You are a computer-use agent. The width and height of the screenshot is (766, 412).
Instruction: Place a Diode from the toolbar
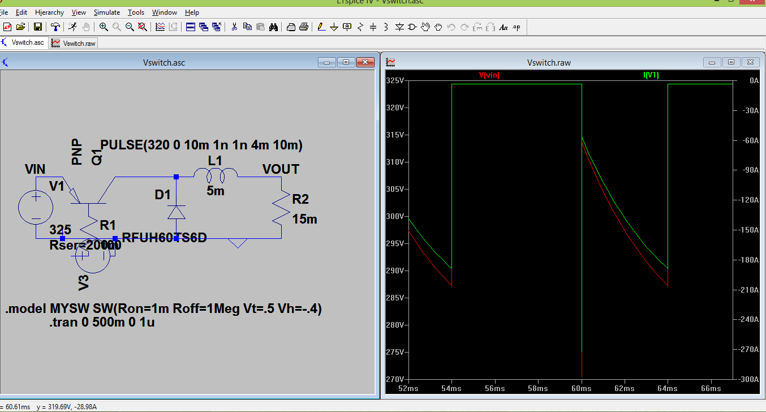399,27
